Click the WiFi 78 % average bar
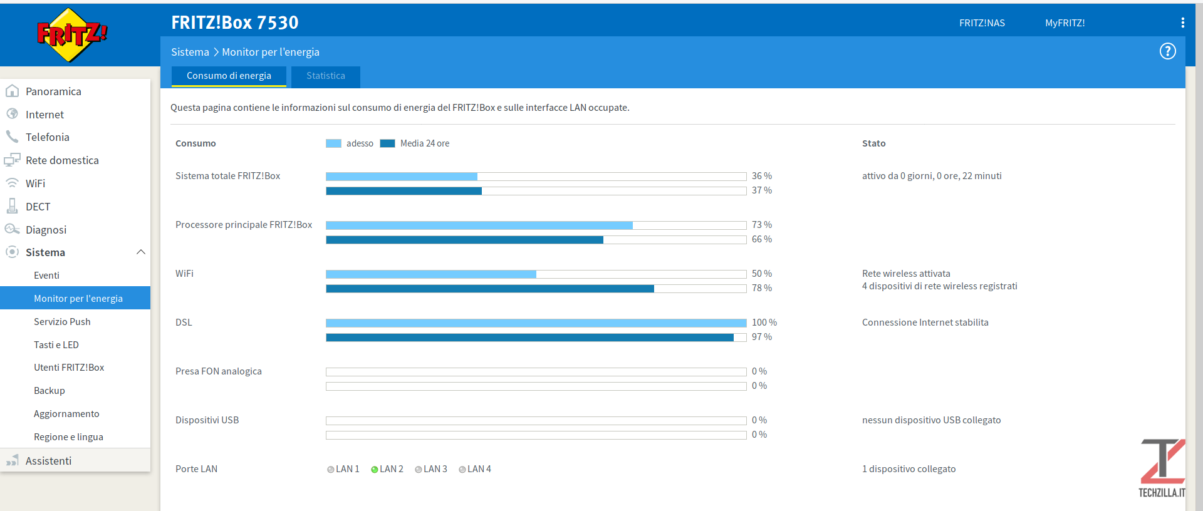This screenshot has height=511, width=1203. pos(536,289)
